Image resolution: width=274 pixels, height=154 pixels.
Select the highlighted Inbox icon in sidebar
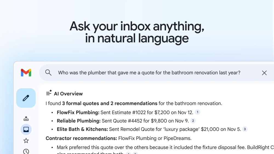[x=26, y=129]
